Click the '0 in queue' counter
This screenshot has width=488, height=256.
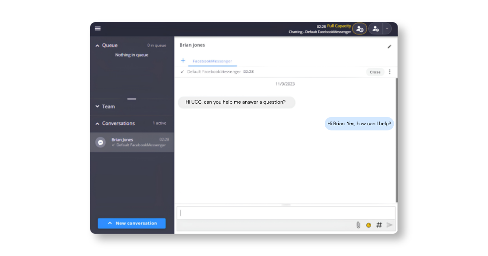(157, 46)
